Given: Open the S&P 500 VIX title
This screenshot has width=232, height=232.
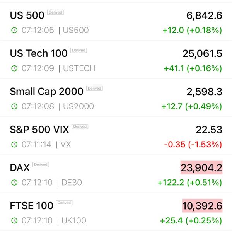Looking at the screenshot, I should pos(39,130).
